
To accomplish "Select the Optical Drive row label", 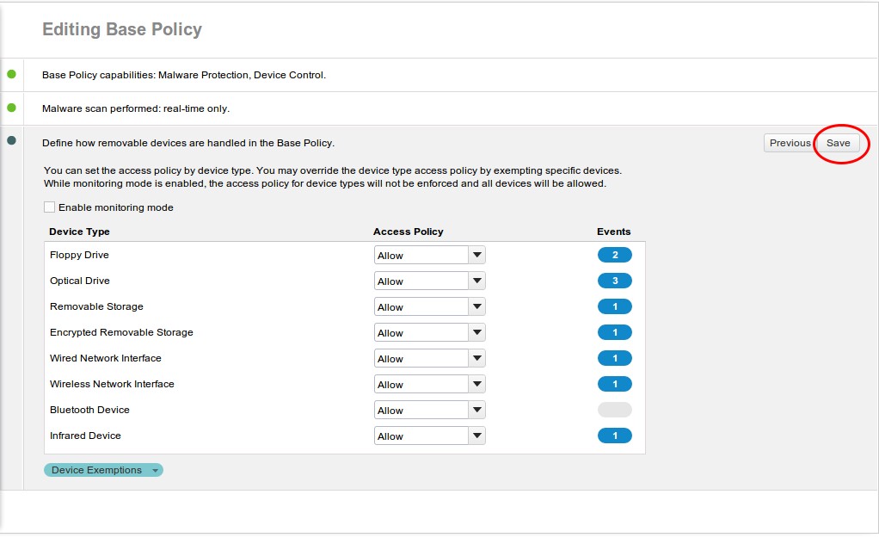I will 80,281.
